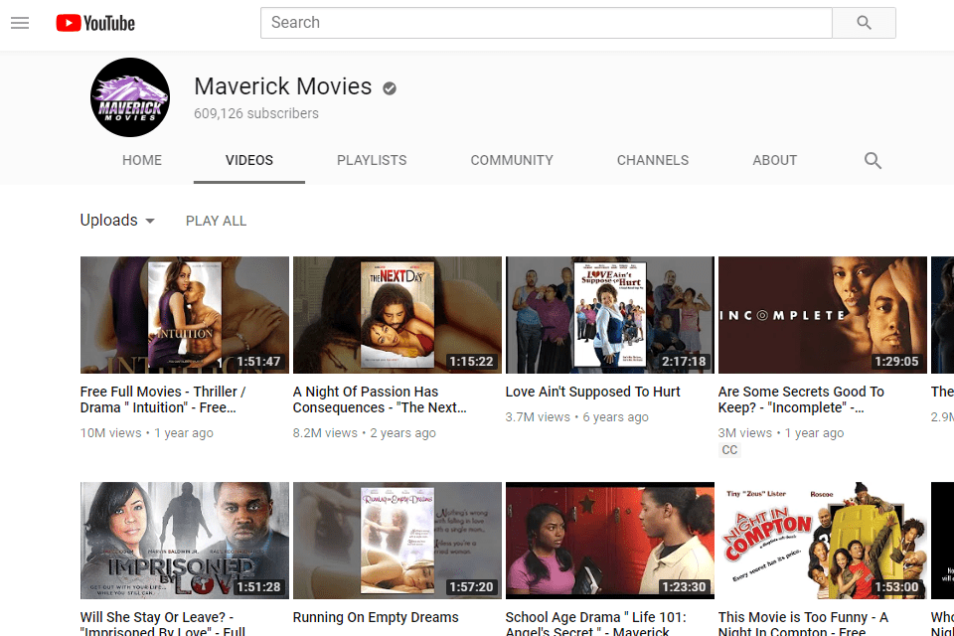Go to the Channels tab
The height and width of the screenshot is (636, 954).
[652, 160]
